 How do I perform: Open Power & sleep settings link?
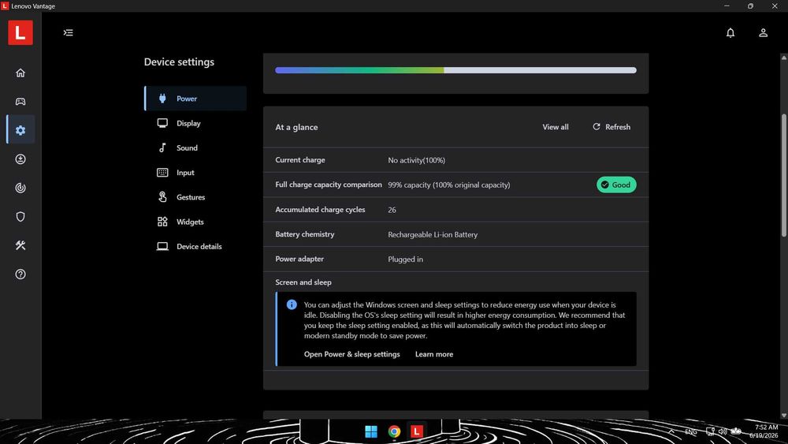[x=351, y=354]
